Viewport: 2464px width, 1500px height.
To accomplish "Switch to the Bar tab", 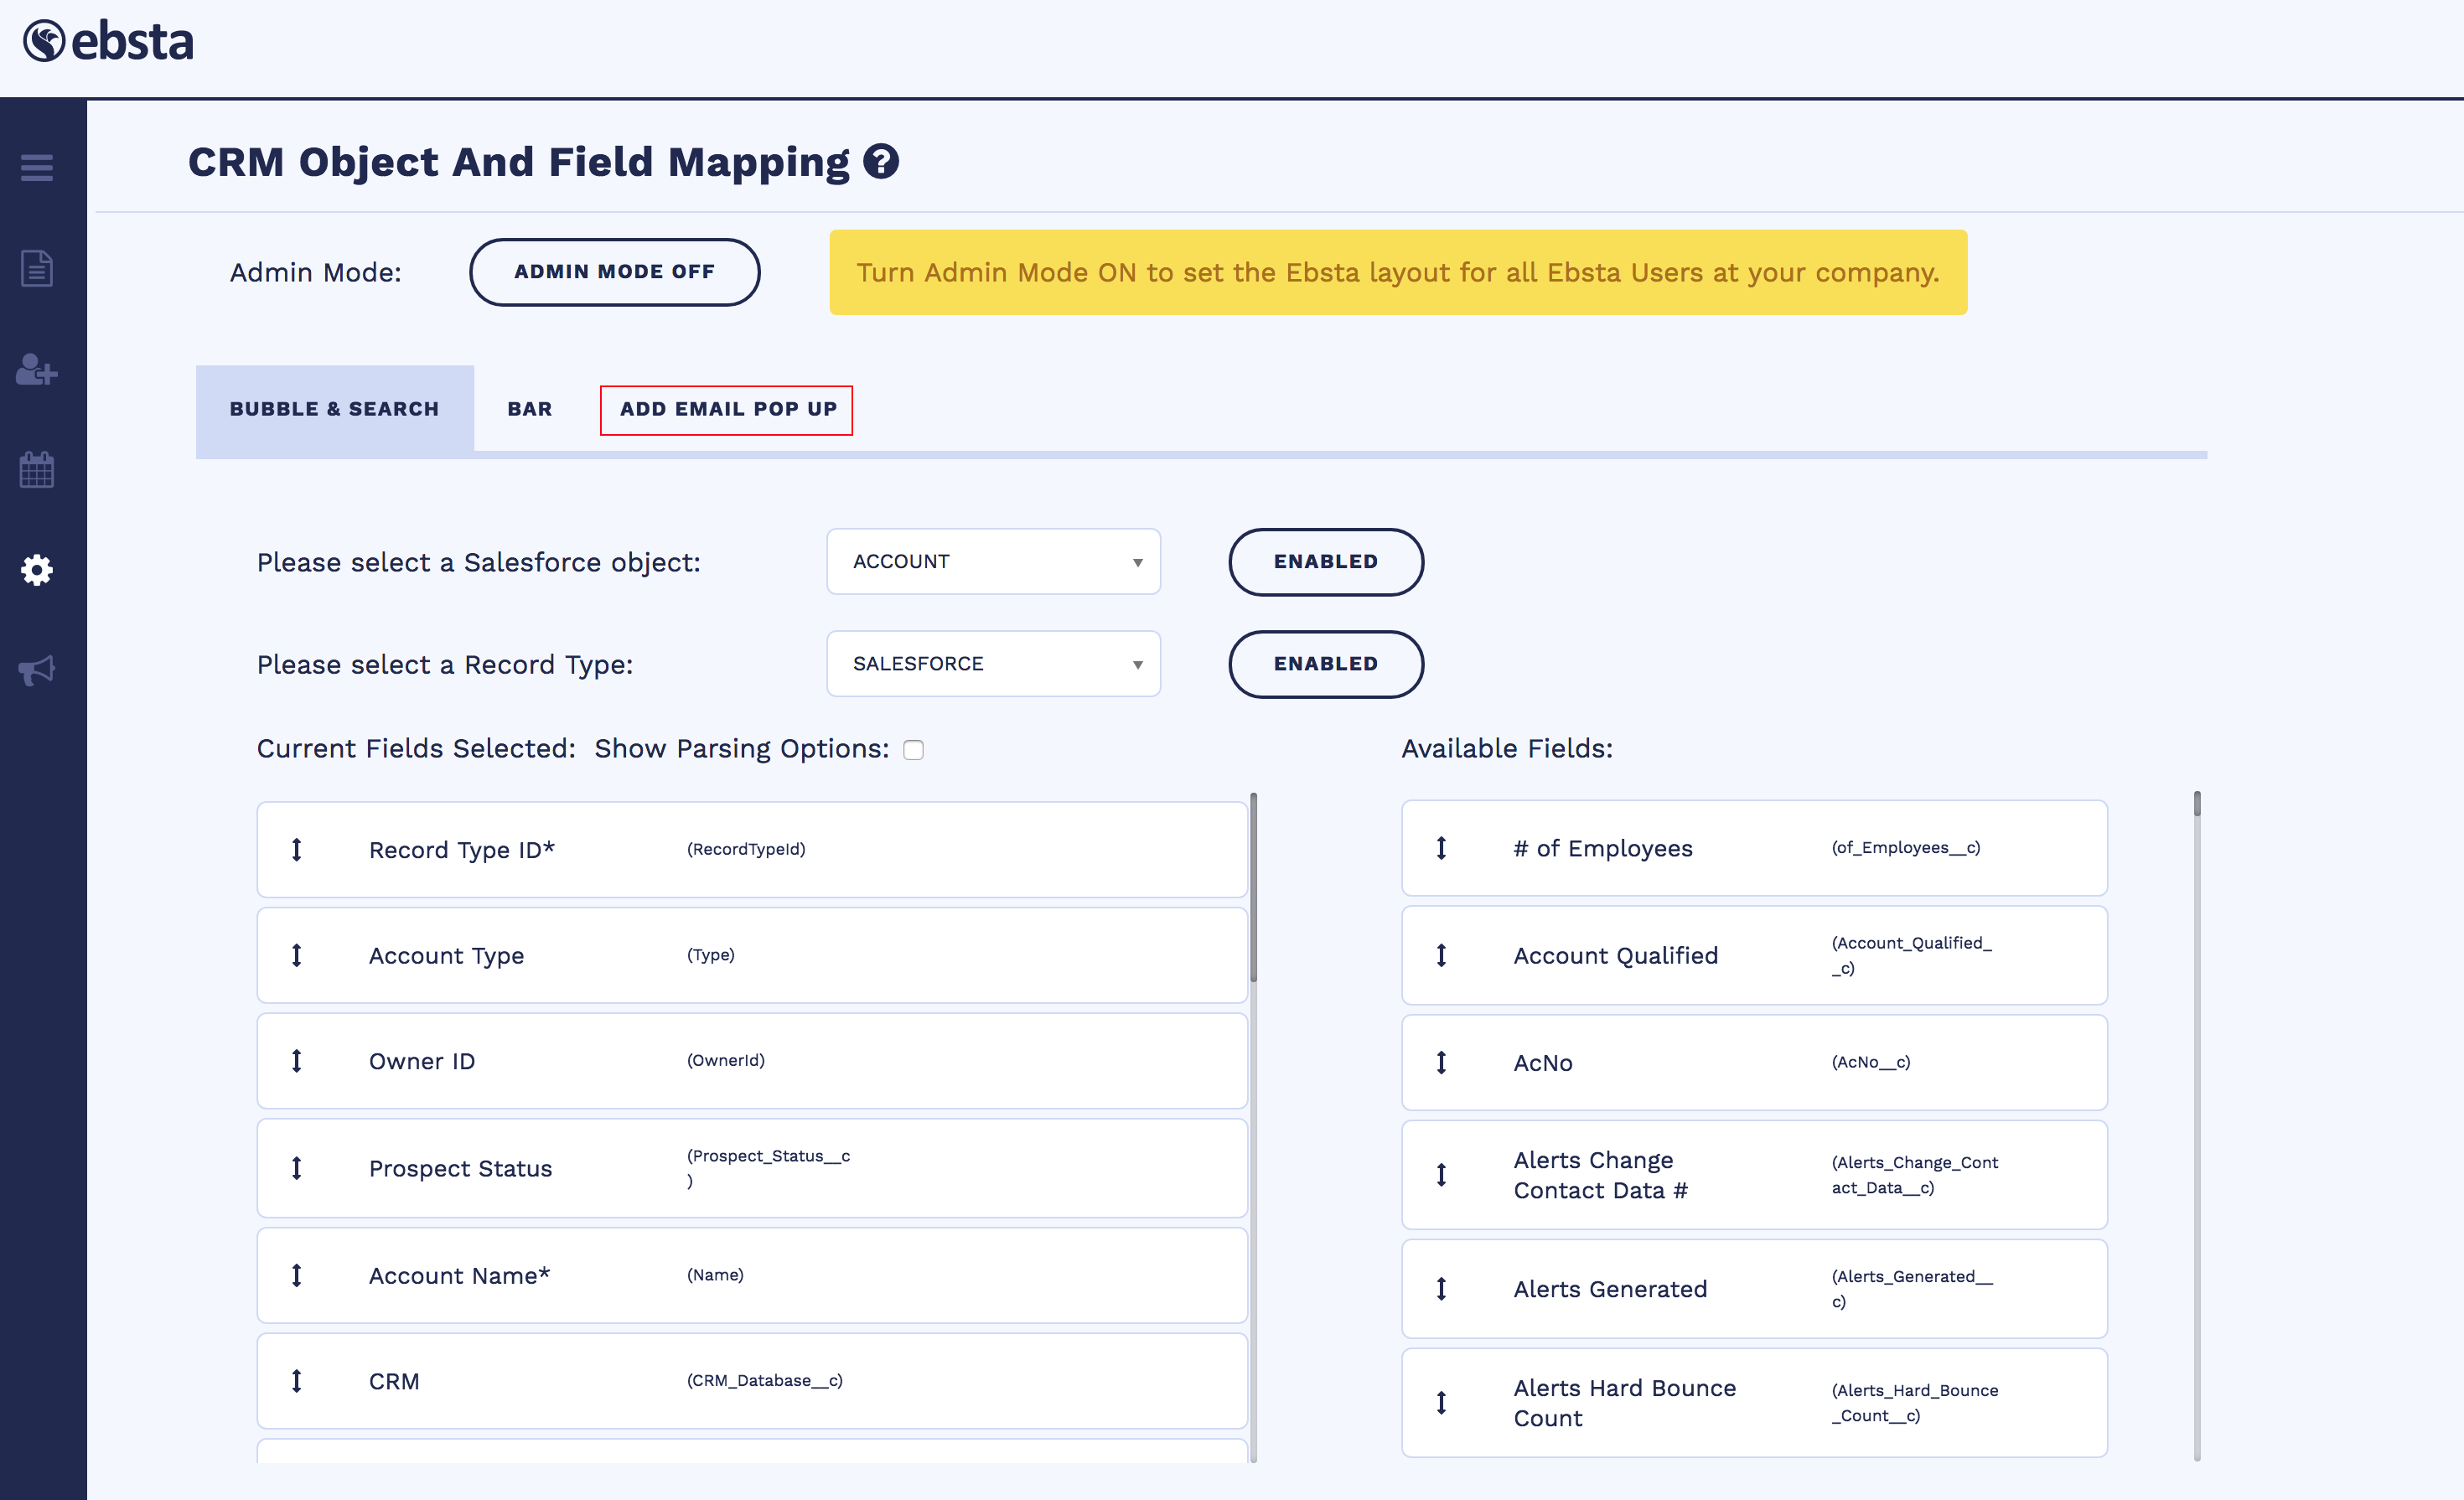I will click(x=529, y=409).
